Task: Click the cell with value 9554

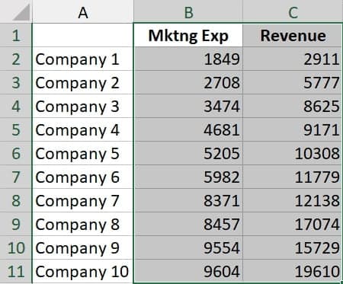Action: click(188, 247)
